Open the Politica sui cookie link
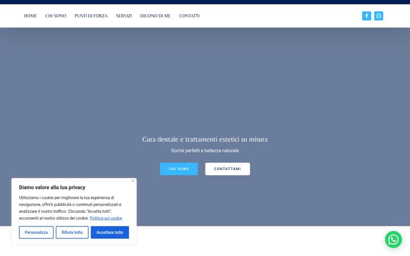 coord(106,218)
